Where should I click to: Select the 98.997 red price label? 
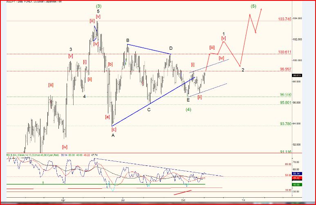tap(285, 69)
